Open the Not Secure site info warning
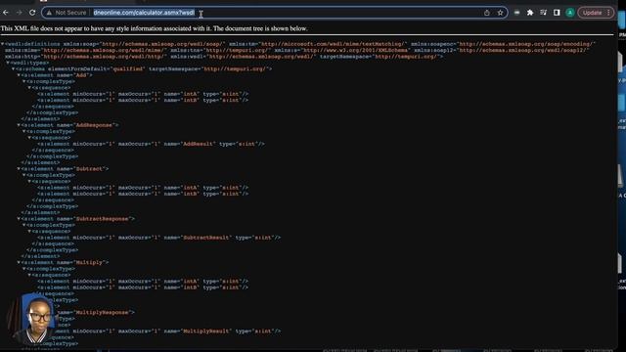Screen dimensions: 626x352 [67, 13]
